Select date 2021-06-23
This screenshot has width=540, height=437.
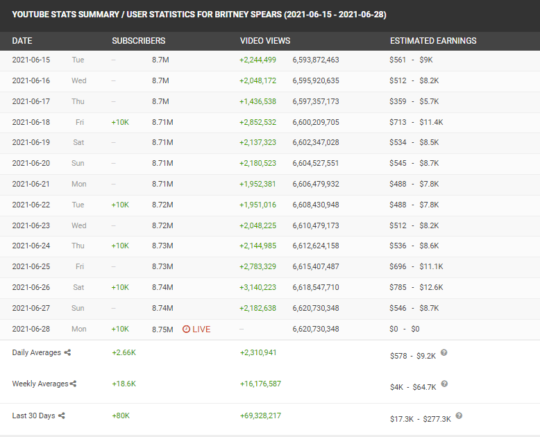[31, 225]
